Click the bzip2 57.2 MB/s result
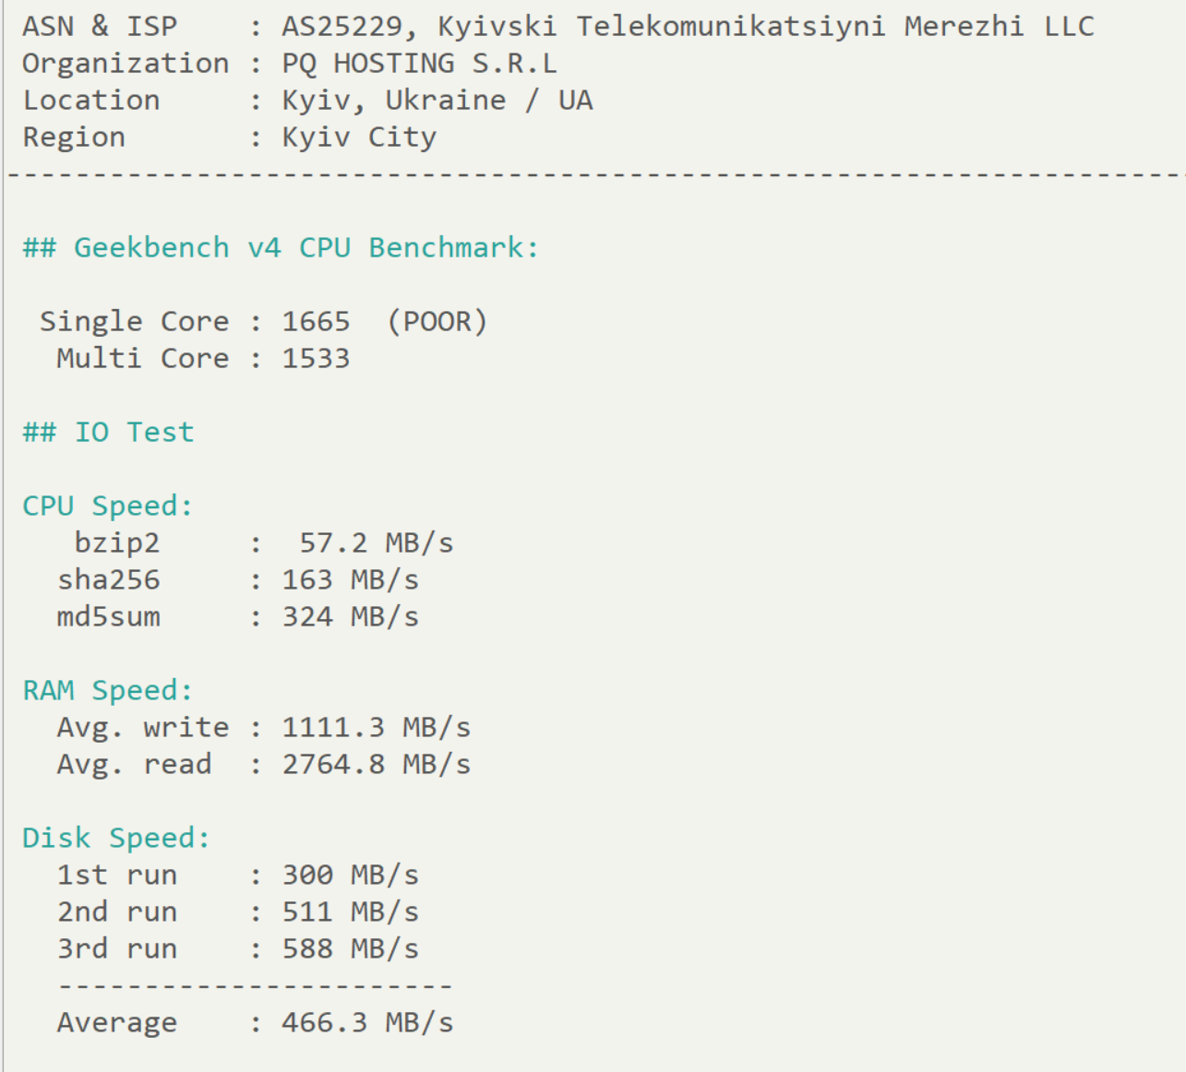This screenshot has width=1186, height=1072. (x=377, y=542)
